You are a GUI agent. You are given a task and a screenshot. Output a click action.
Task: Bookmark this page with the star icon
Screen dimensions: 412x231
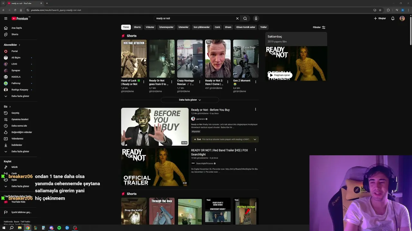(380, 10)
